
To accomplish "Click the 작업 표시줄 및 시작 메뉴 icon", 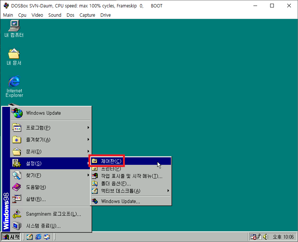I will [x=95, y=176].
